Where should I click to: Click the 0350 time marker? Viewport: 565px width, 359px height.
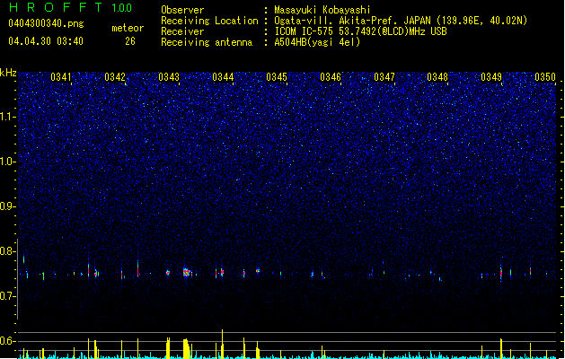(545, 77)
